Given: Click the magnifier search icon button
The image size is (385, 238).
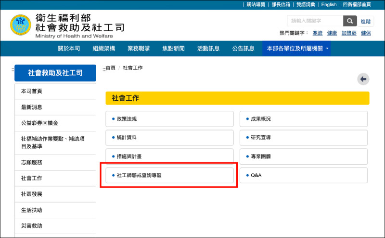Looking at the screenshot, I should (350, 21).
